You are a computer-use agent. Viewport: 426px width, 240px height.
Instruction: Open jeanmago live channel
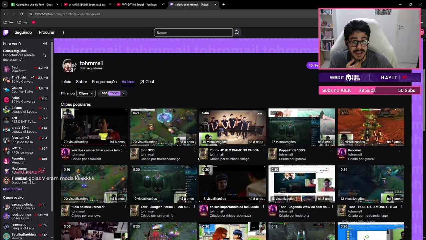pyautogui.click(x=25, y=227)
